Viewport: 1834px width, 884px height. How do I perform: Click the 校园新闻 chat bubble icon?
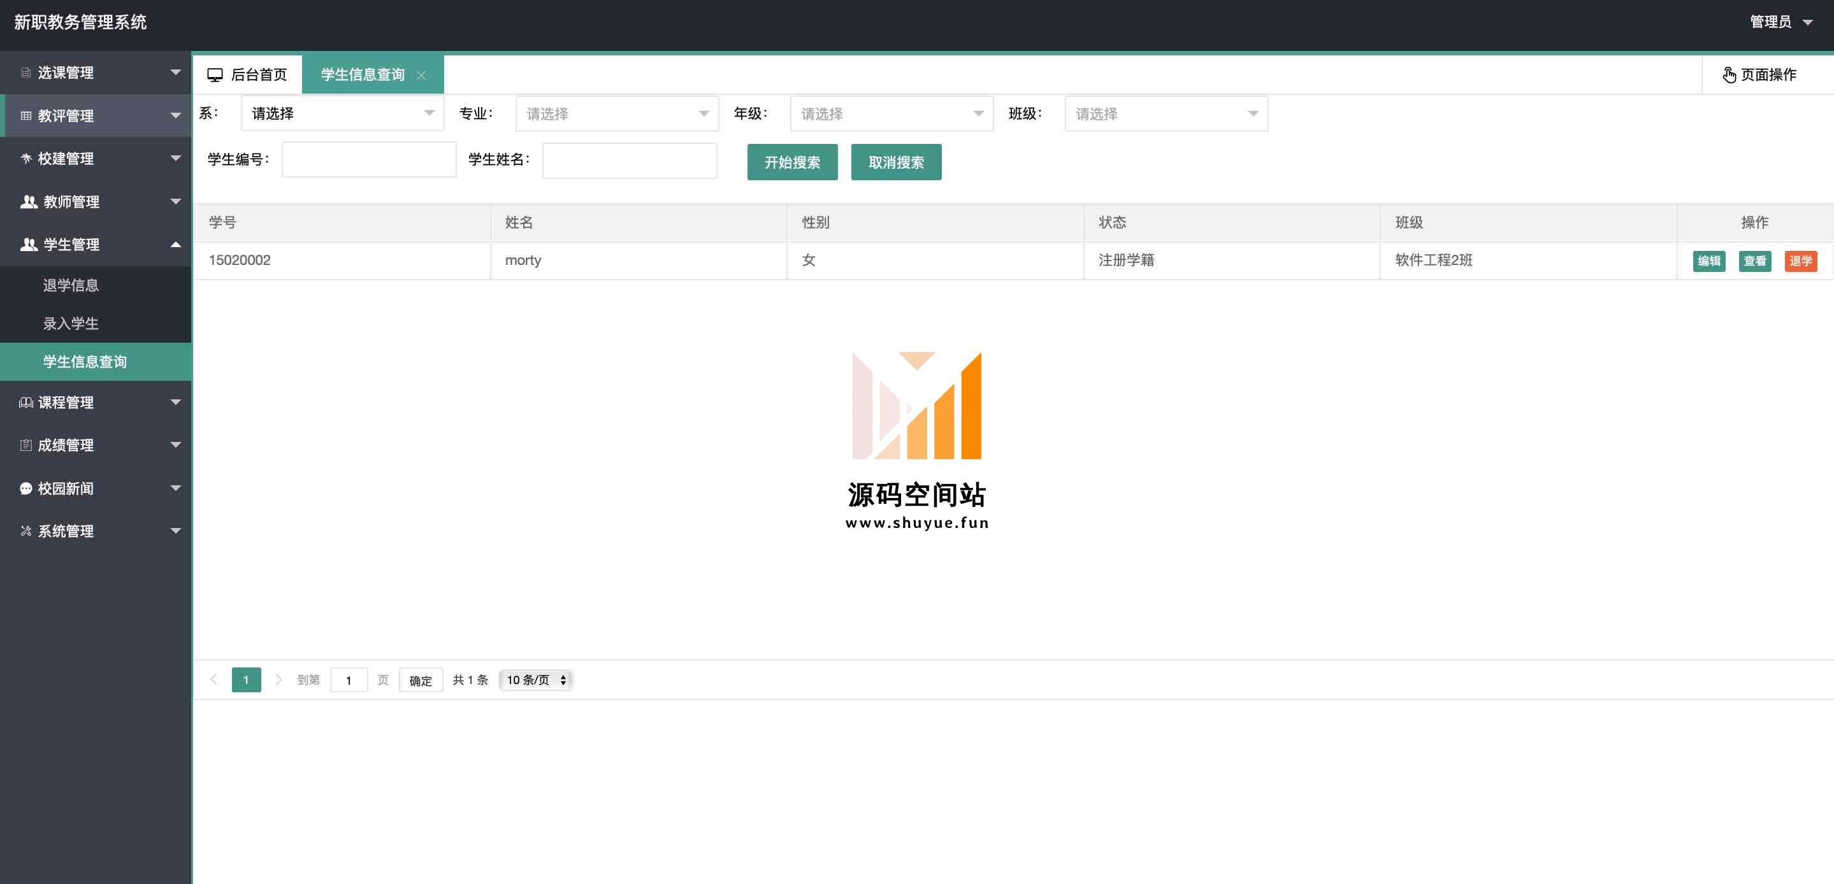(26, 488)
